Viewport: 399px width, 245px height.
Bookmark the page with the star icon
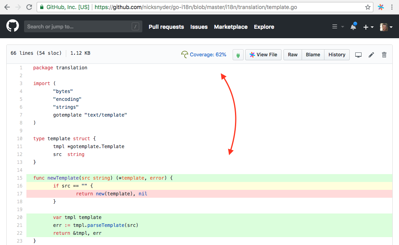(367, 7)
